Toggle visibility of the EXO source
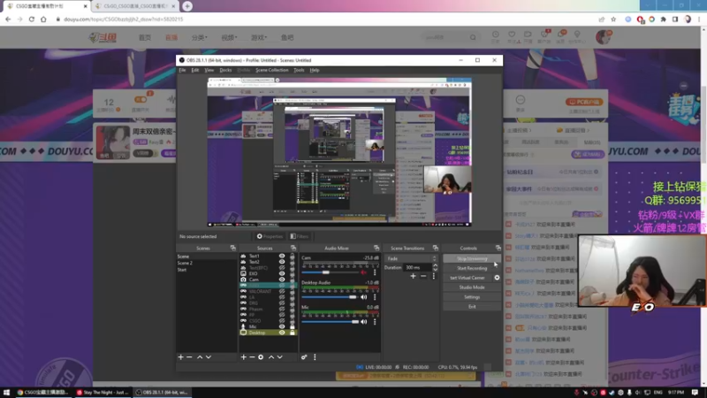This screenshot has width=707, height=398. (282, 273)
